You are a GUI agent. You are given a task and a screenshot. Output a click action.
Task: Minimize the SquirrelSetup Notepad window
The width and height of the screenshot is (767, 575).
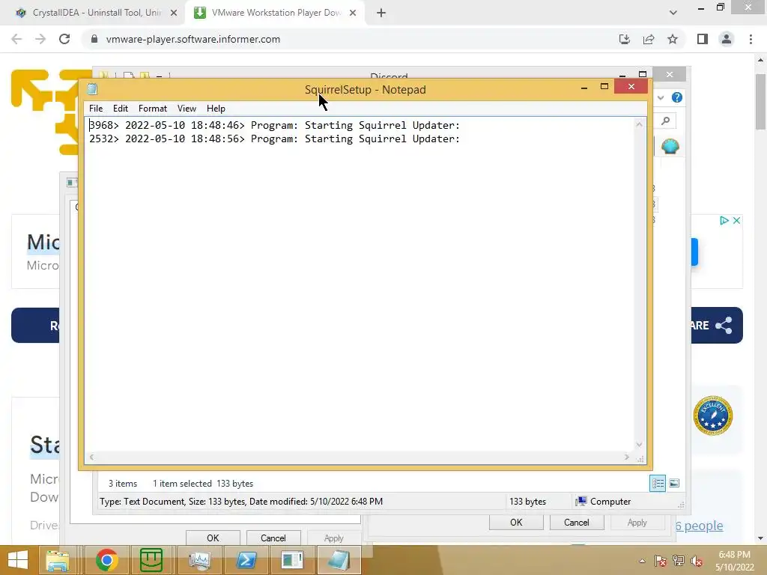point(584,88)
